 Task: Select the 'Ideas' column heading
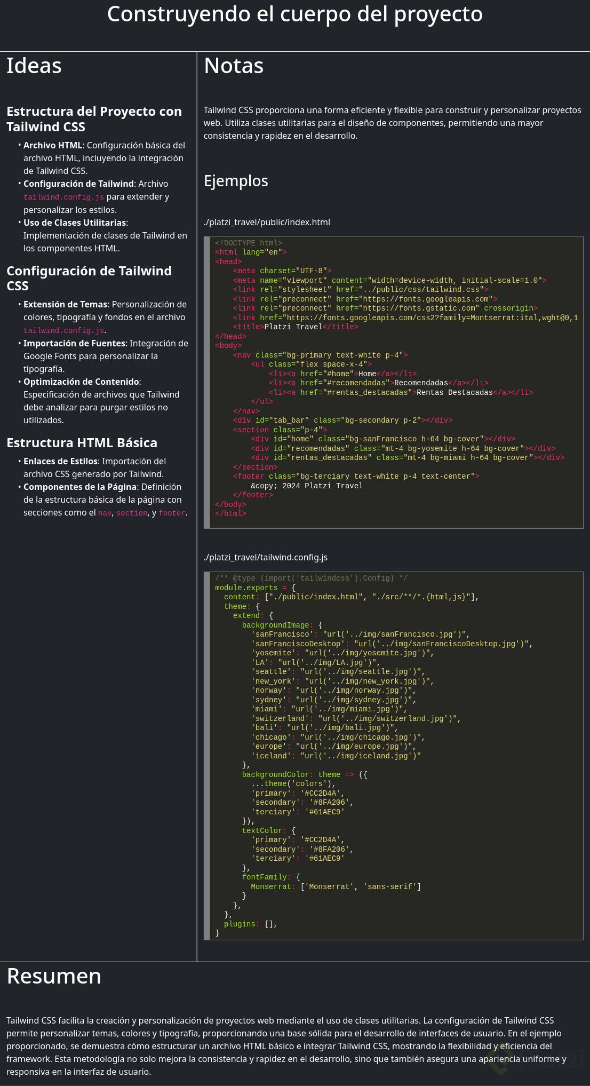click(x=34, y=66)
